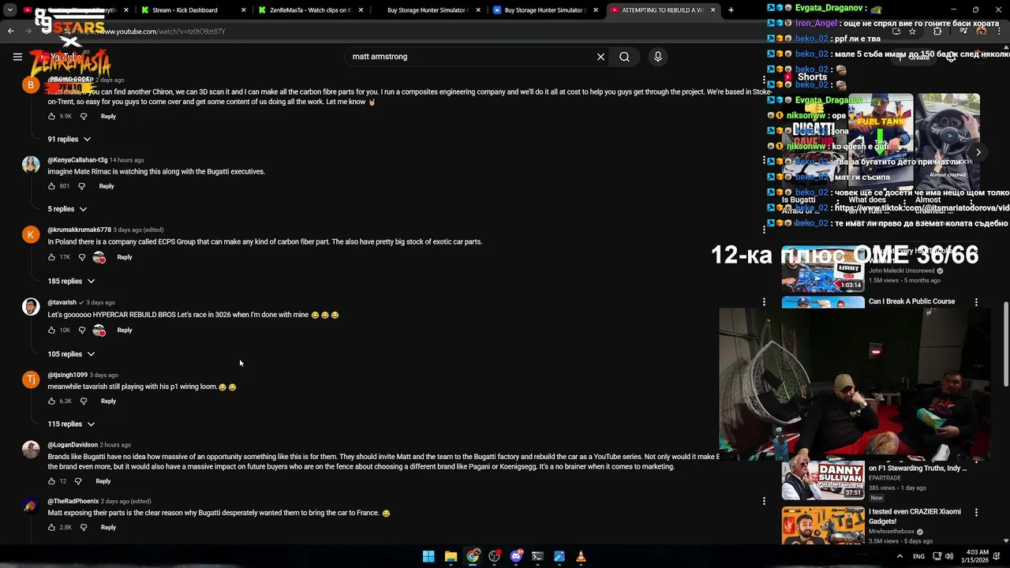Image resolution: width=1010 pixels, height=568 pixels.
Task: Dislike the @LoganDavidson comment
Action: pos(78,481)
